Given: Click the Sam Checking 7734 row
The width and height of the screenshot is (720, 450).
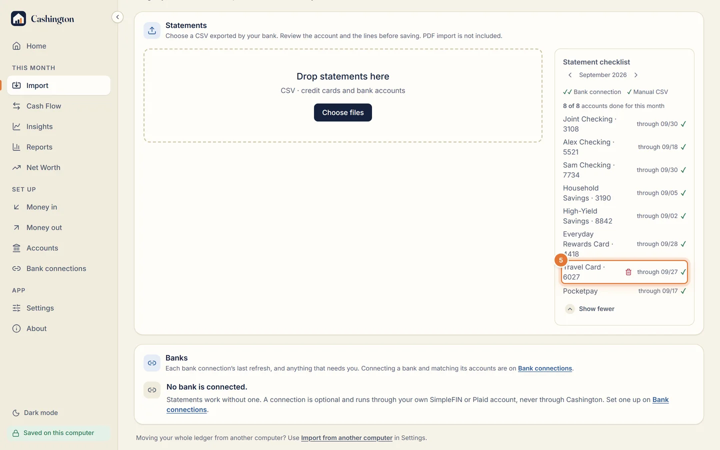Looking at the screenshot, I should pyautogui.click(x=624, y=170).
